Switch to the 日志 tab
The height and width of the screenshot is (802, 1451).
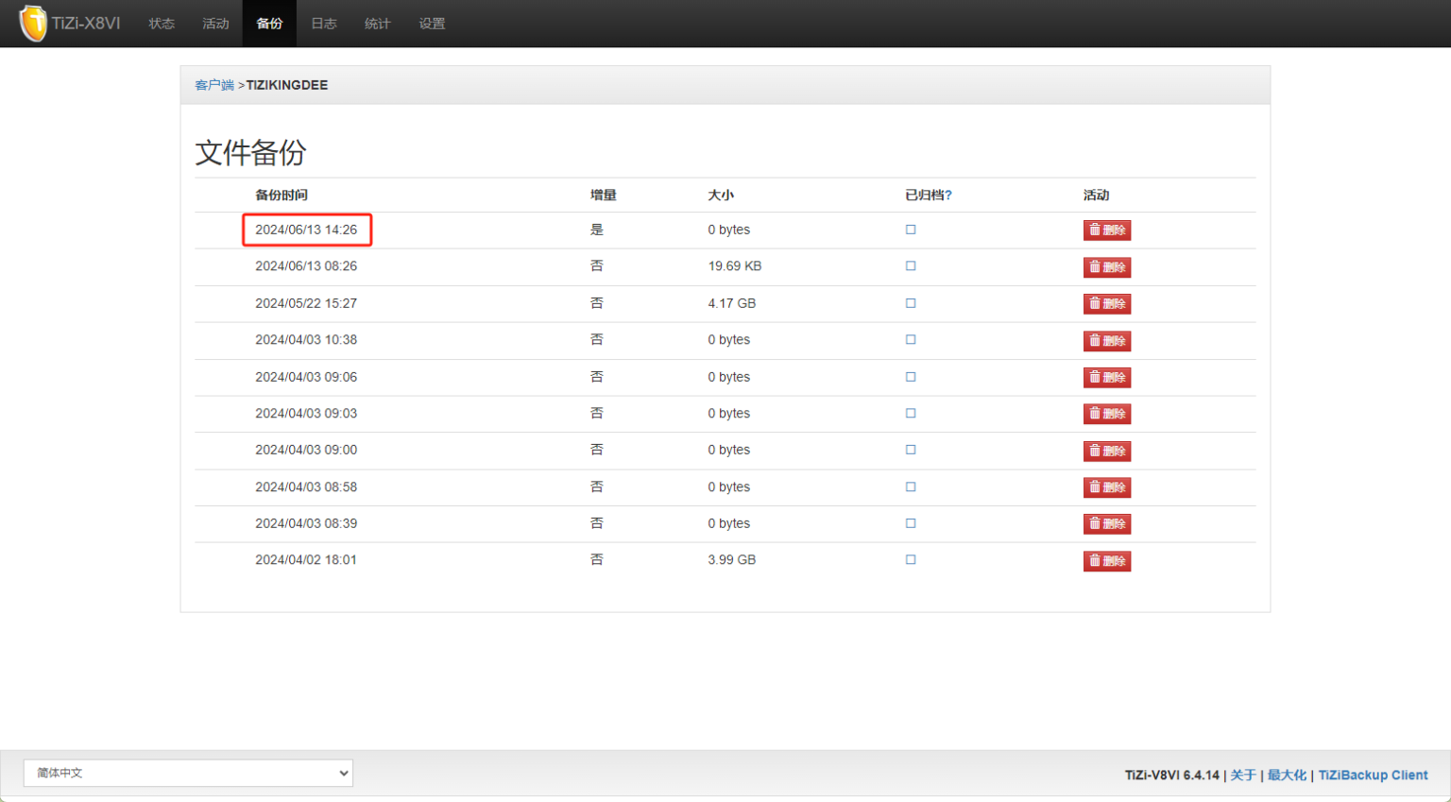(x=324, y=24)
